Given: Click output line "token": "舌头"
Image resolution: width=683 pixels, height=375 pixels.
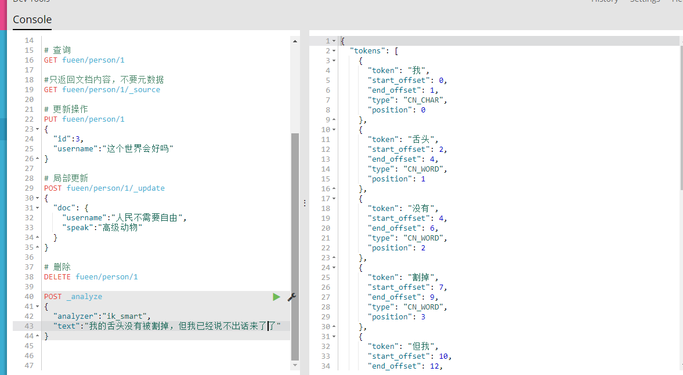Looking at the screenshot, I should pos(403,139).
